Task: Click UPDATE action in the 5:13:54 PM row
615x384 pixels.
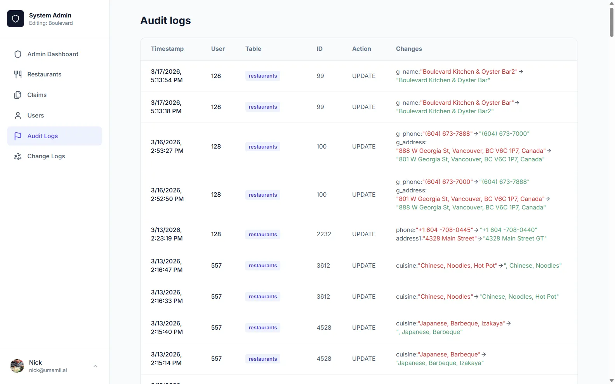Action: coord(364,76)
